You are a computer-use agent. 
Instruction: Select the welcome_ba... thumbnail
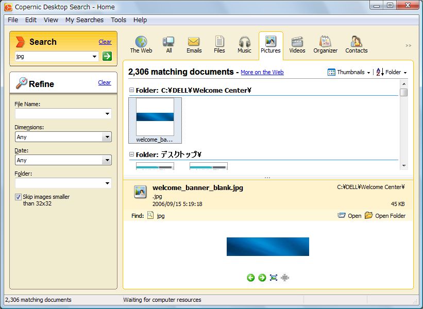tap(155, 121)
